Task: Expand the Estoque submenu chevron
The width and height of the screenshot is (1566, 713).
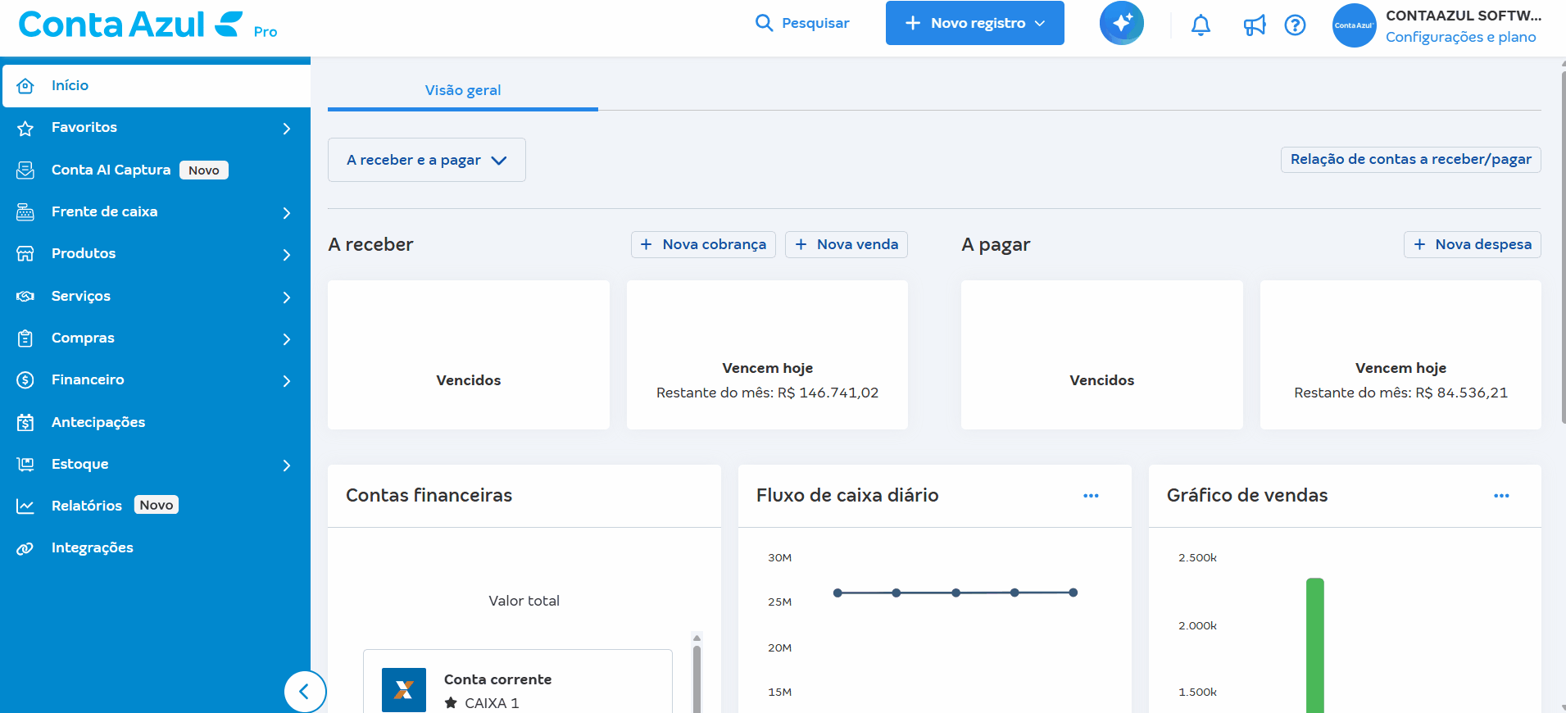Action: pyautogui.click(x=287, y=465)
